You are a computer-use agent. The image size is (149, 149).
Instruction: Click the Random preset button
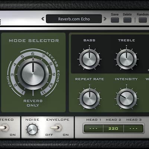pos(143,20)
